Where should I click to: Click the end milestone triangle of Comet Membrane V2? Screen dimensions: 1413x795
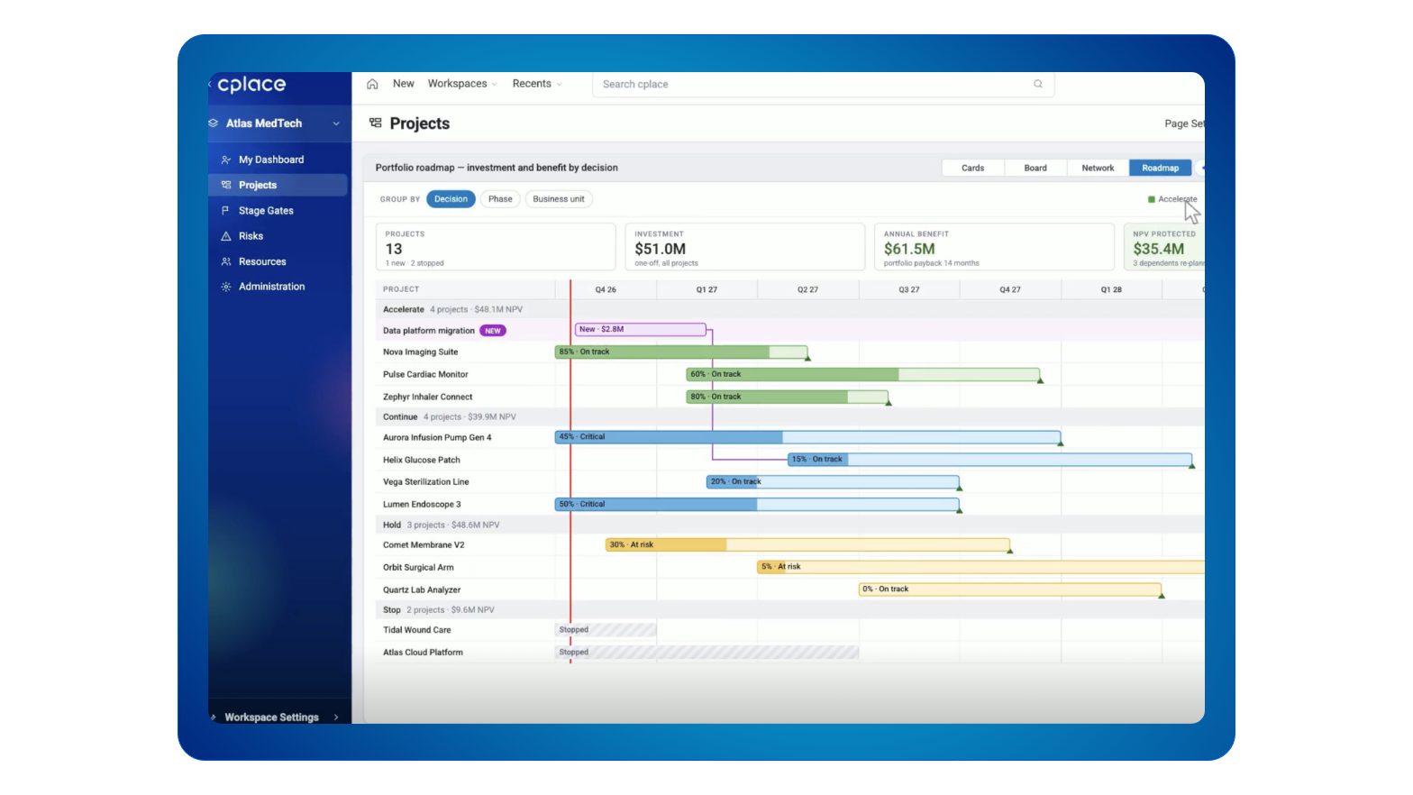tap(1009, 551)
